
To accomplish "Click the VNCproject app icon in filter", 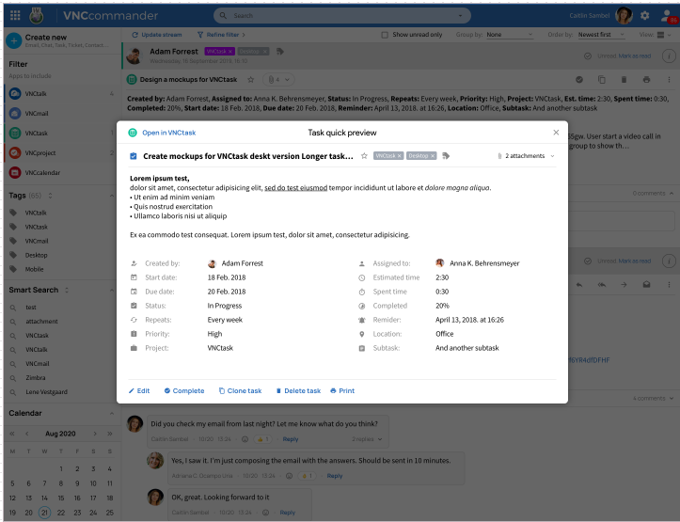I will pos(15,152).
